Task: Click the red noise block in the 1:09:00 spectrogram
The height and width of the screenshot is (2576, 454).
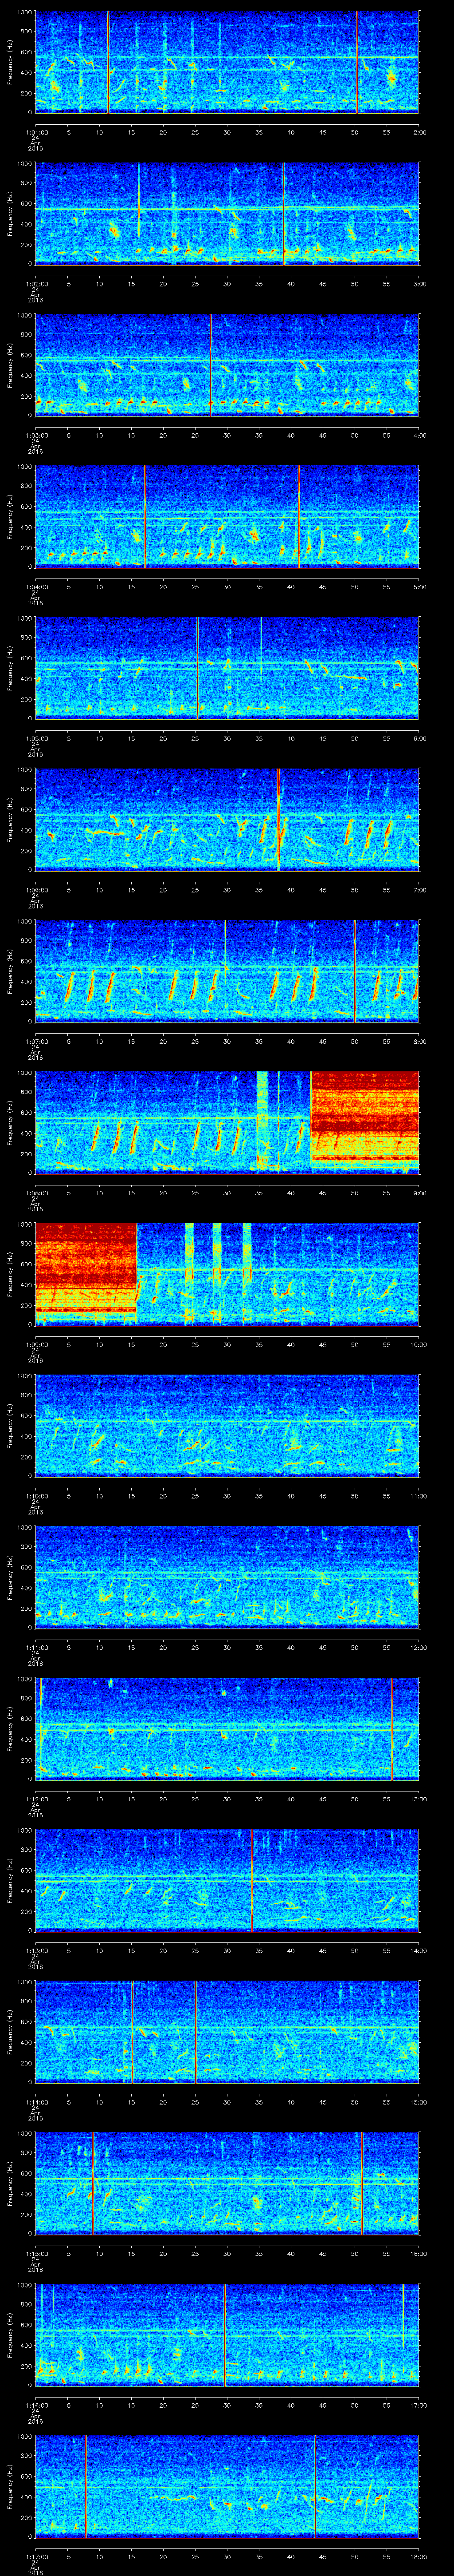Action: click(x=86, y=1270)
